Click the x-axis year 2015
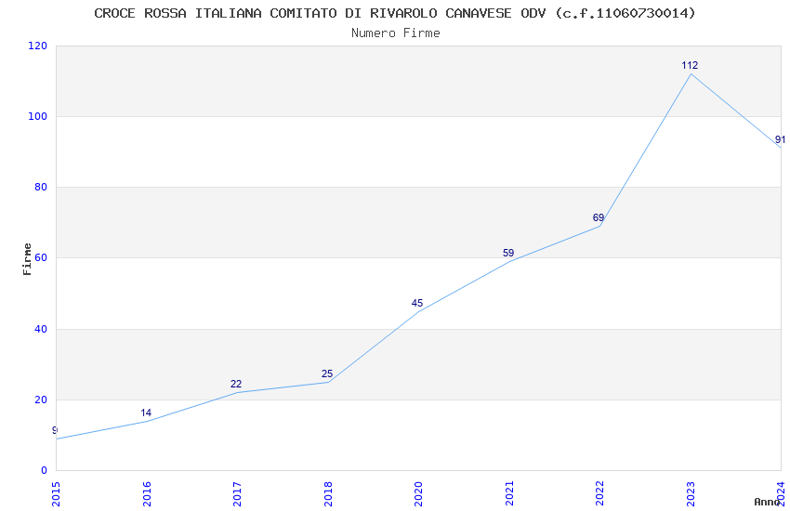Screen dimensions: 790x511 click(x=56, y=494)
